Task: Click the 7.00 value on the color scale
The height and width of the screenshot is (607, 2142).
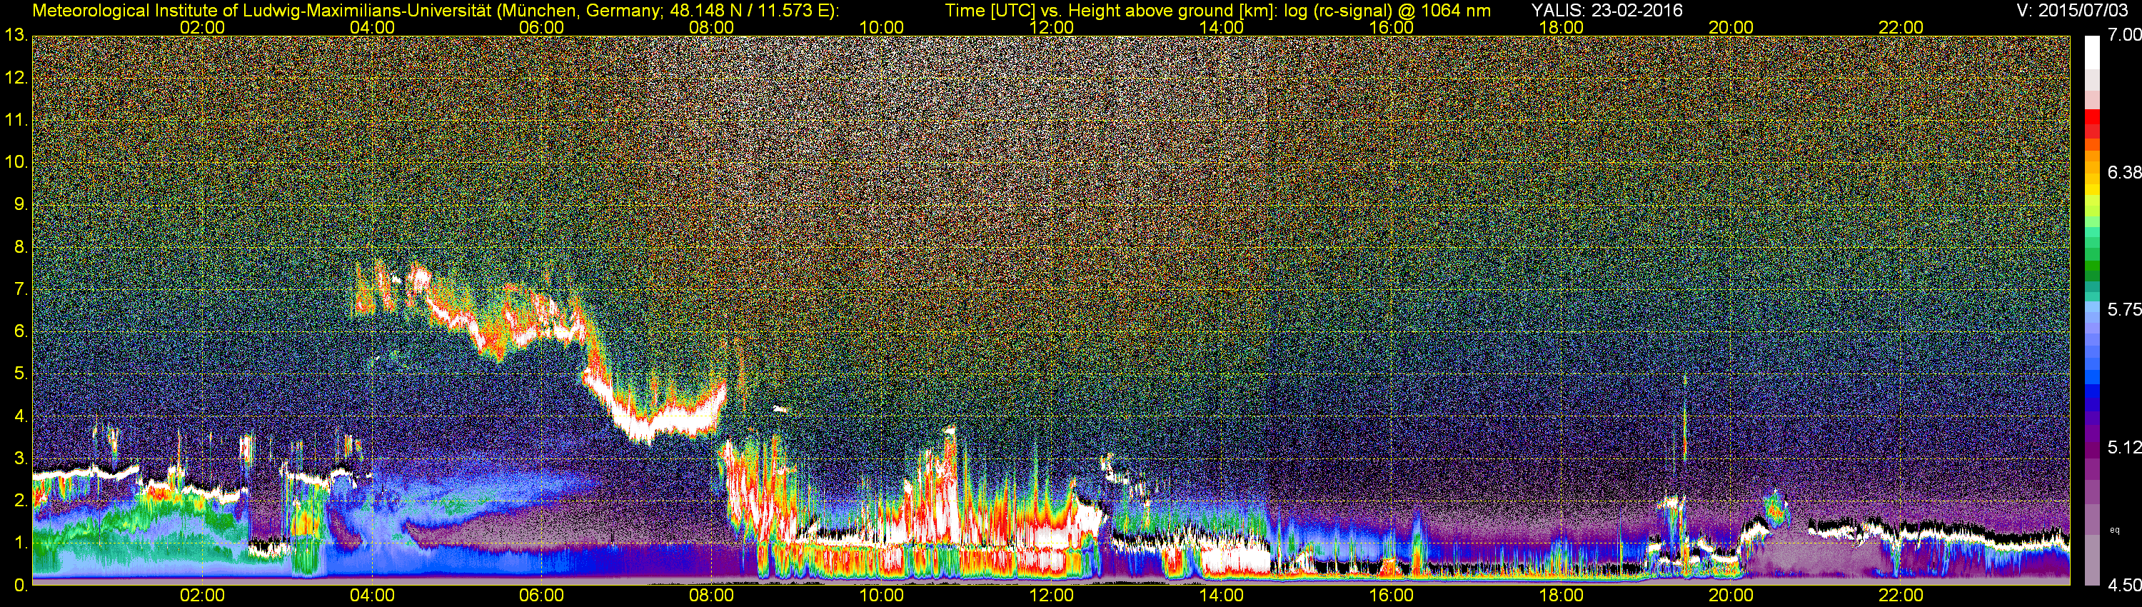Action: [2123, 35]
